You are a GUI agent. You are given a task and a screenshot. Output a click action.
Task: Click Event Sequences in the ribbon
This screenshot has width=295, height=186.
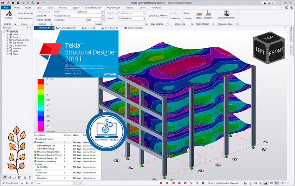(26, 13)
